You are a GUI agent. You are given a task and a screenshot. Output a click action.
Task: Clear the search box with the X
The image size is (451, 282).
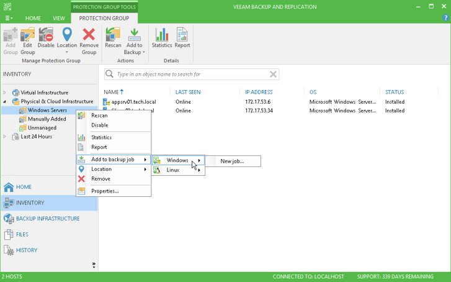[x=273, y=75]
